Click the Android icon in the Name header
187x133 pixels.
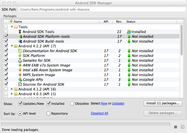click(11, 22)
